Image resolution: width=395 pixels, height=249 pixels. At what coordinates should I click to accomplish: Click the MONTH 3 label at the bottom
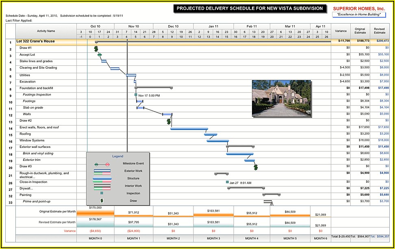pyautogui.click(x=213, y=238)
